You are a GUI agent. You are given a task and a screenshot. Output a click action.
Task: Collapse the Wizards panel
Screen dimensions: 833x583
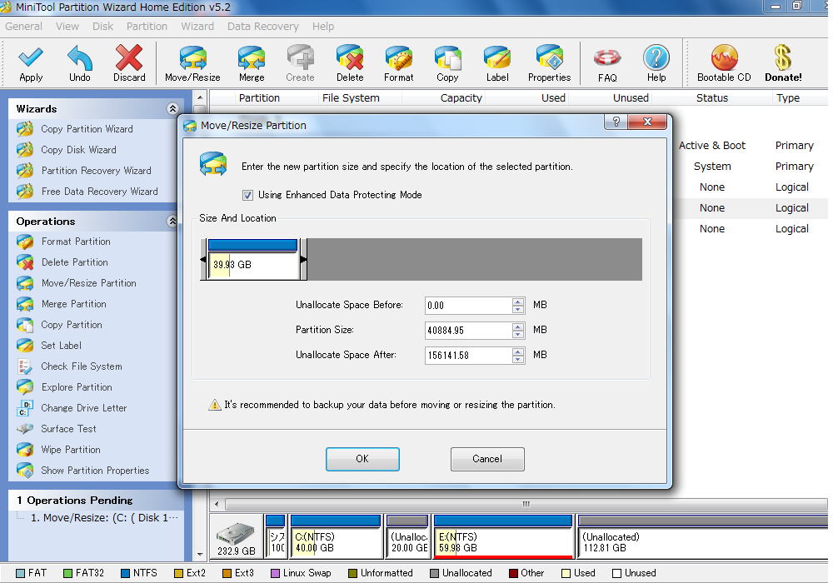tap(172, 109)
